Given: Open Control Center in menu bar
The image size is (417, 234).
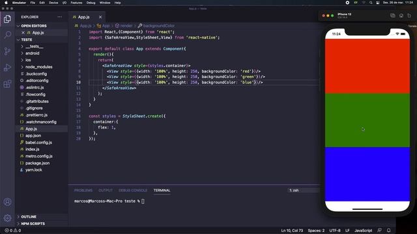Looking at the screenshot, I should click(x=378, y=3).
